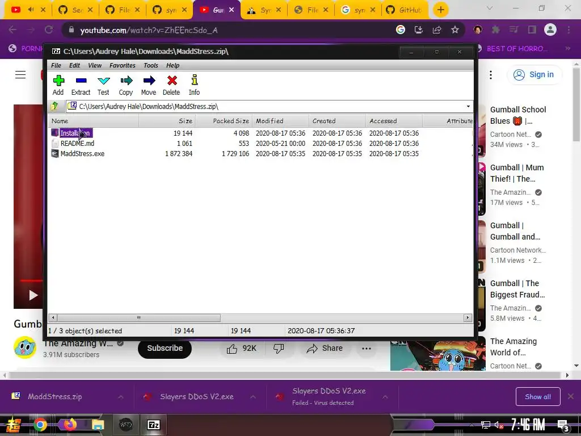Open Chrome profile avatar menu
Screen dimensions: 581x436
(x=550, y=30)
